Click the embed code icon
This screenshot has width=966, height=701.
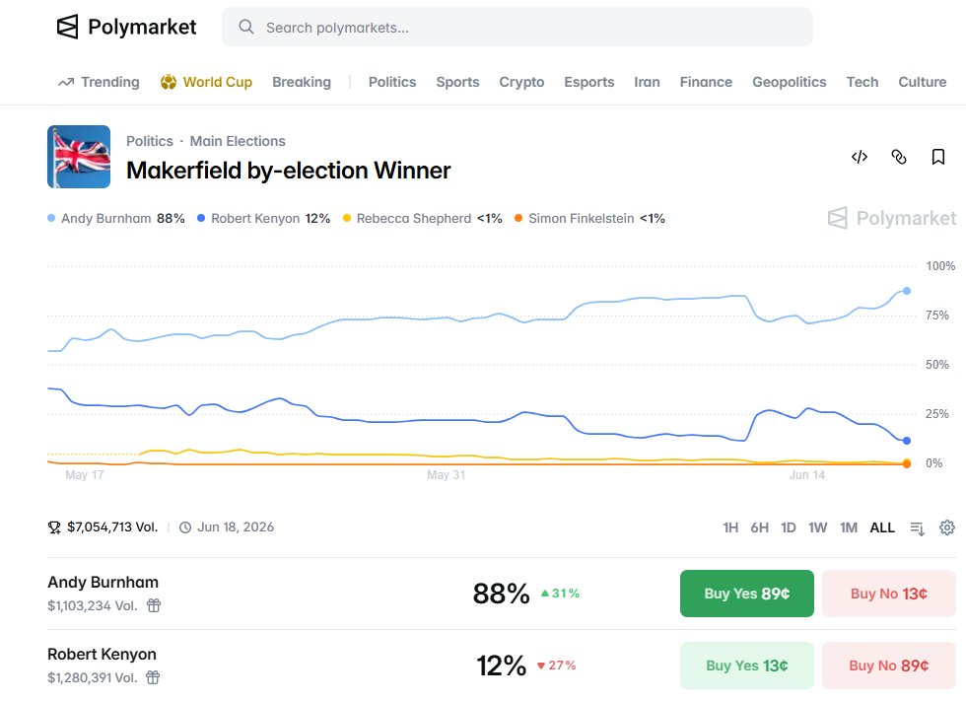point(860,157)
